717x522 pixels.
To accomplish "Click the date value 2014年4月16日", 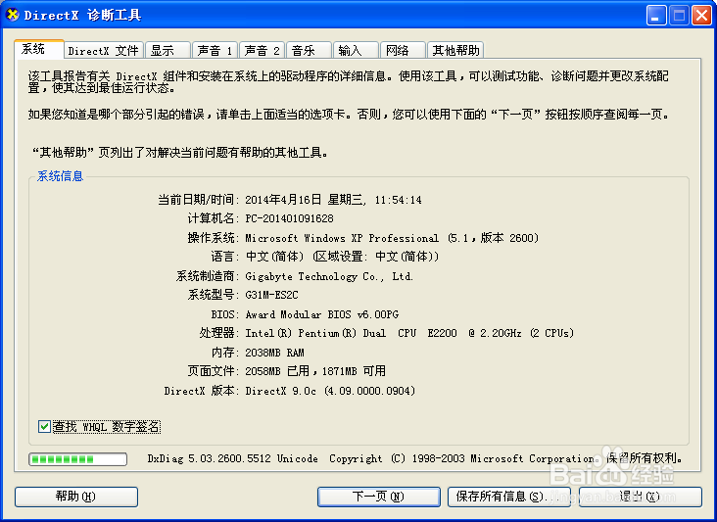I will [283, 199].
